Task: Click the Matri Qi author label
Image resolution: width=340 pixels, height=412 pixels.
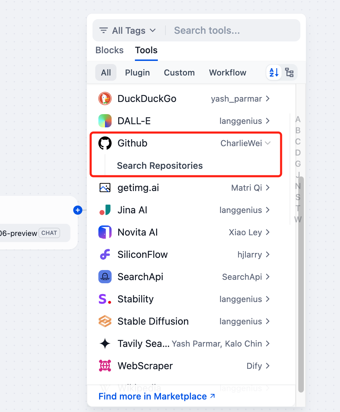Action: (246, 188)
